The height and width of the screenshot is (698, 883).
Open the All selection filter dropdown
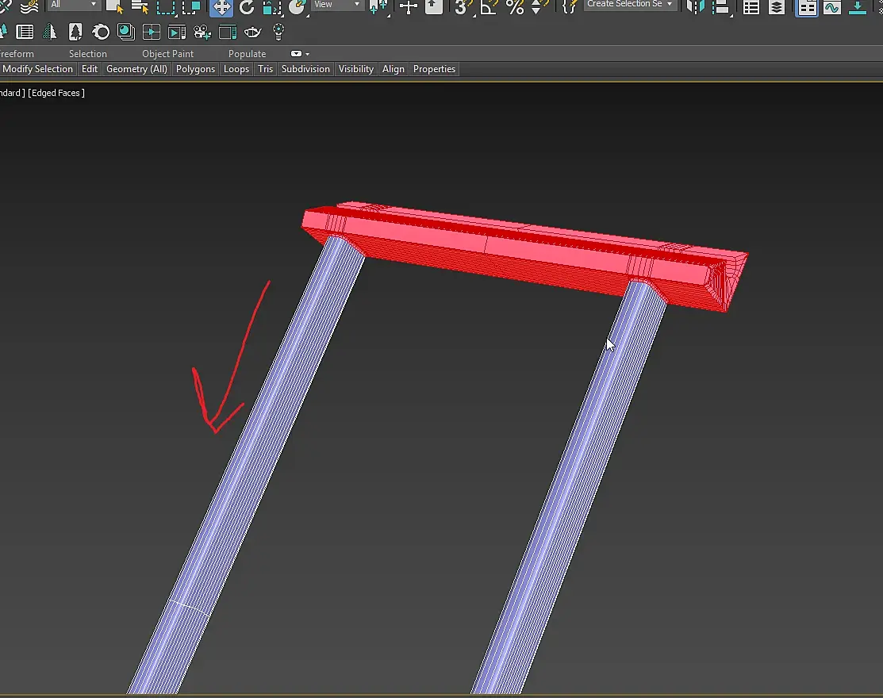[x=73, y=5]
